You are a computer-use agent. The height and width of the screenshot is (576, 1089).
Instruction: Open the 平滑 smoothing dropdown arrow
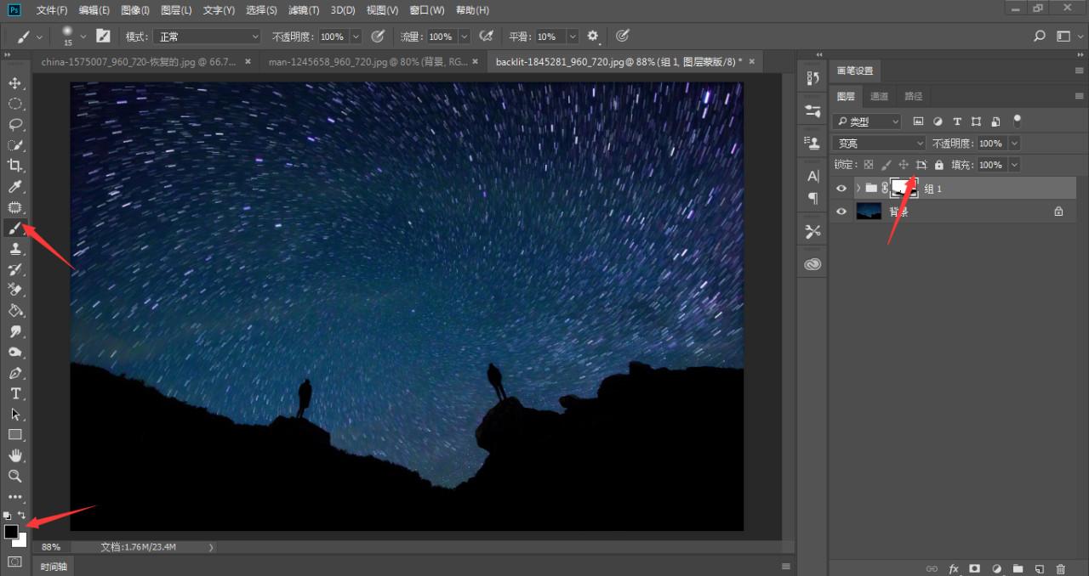tap(573, 37)
